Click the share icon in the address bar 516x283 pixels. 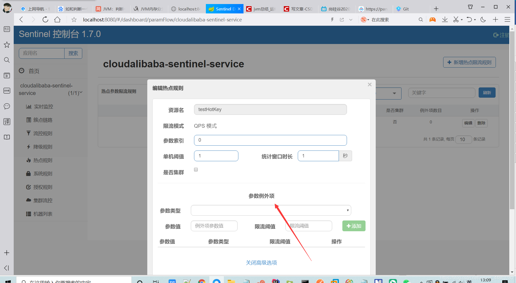pyautogui.click(x=342, y=20)
